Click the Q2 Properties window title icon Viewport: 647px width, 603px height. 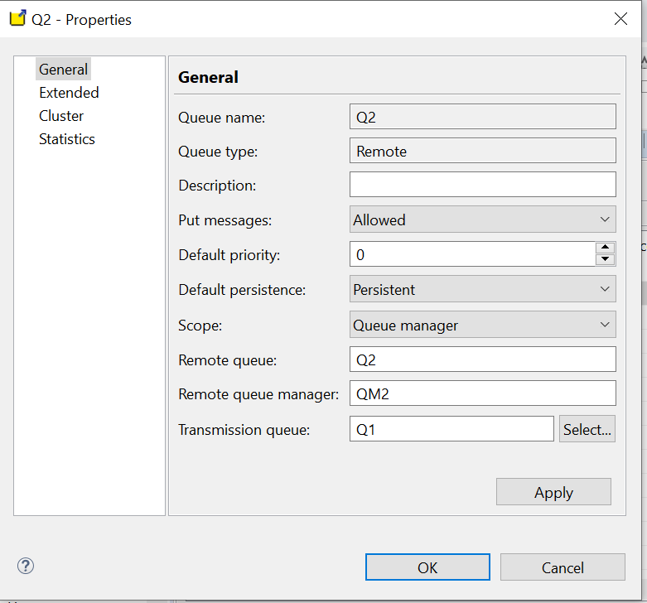pyautogui.click(x=17, y=18)
